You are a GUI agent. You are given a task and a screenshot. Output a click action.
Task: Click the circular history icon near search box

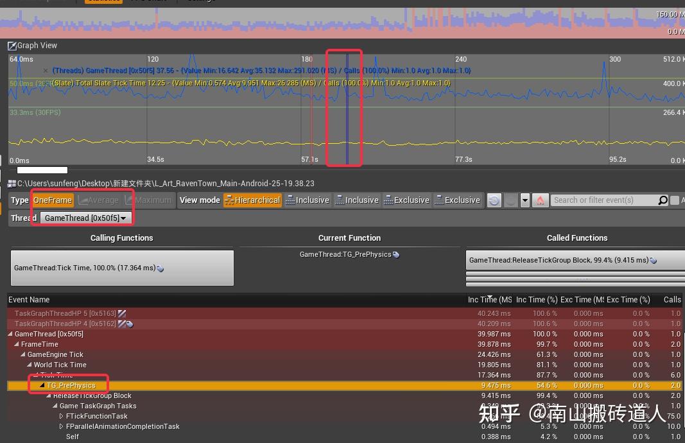point(494,200)
